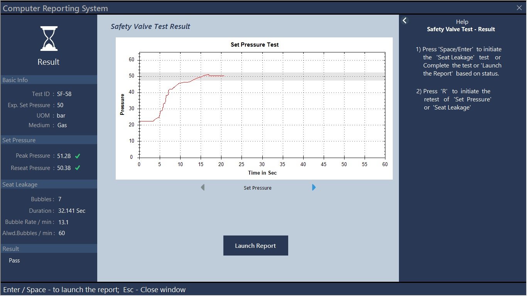Image resolution: width=527 pixels, height=296 pixels.
Task: Click the Set Pressure Test chart title
Action: 255,45
